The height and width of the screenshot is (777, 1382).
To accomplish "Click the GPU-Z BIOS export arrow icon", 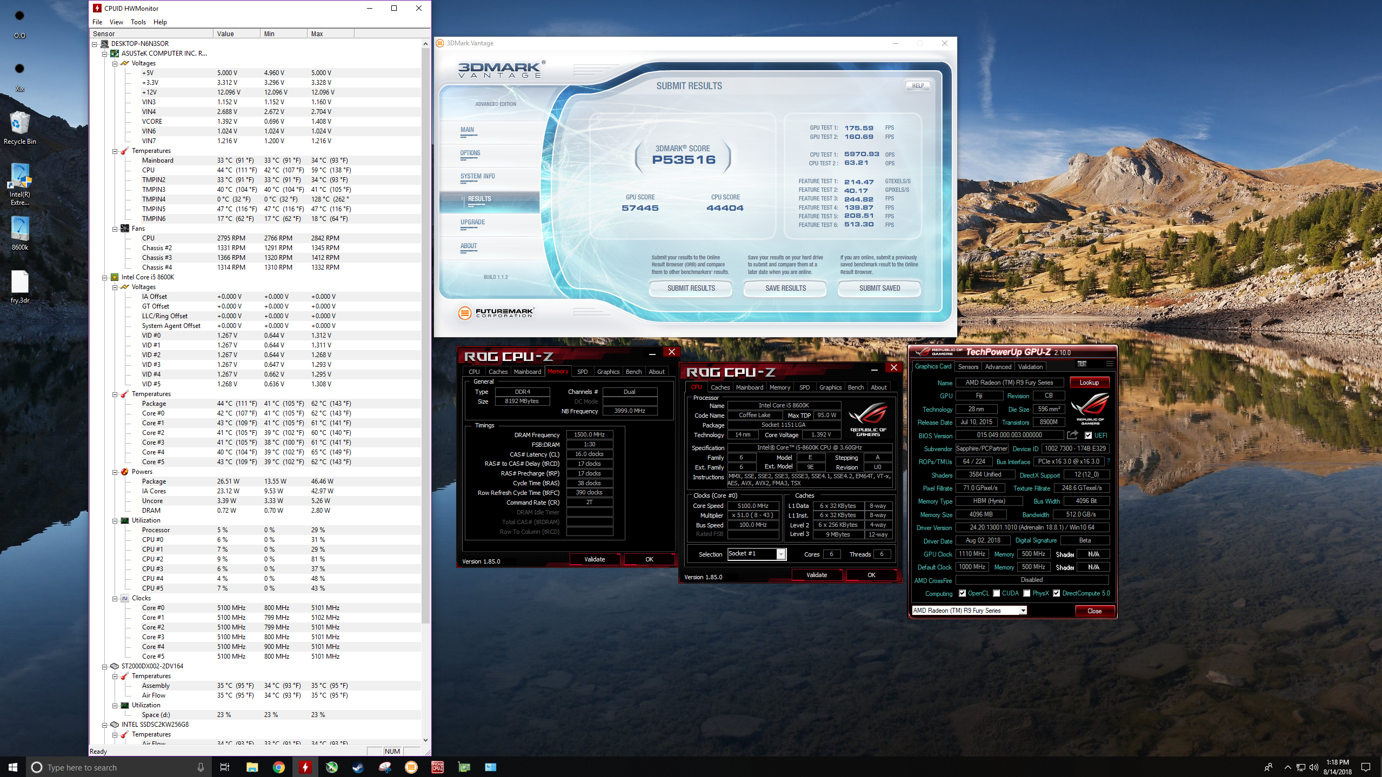I will [x=1072, y=435].
